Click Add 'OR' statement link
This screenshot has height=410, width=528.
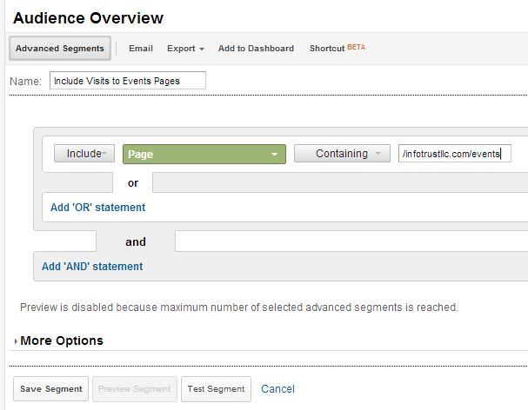97,208
